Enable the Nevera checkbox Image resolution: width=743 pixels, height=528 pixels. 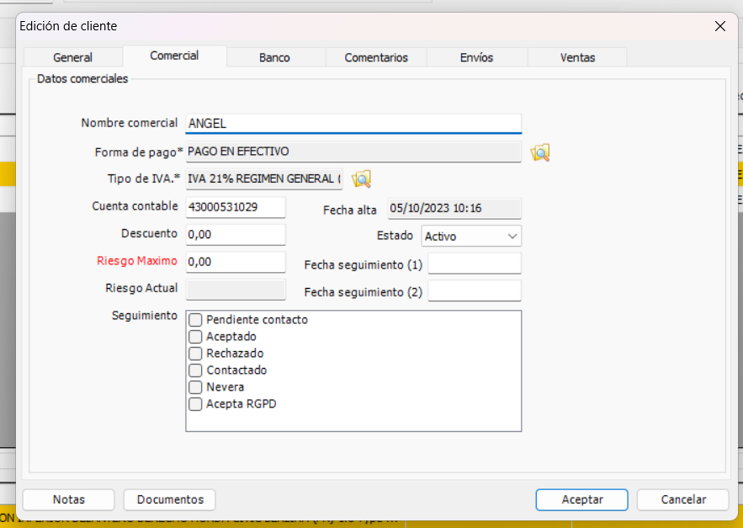pos(194,387)
